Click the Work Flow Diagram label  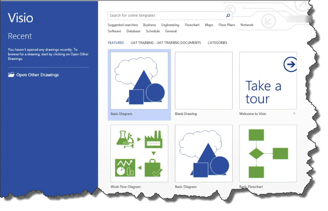point(125,186)
